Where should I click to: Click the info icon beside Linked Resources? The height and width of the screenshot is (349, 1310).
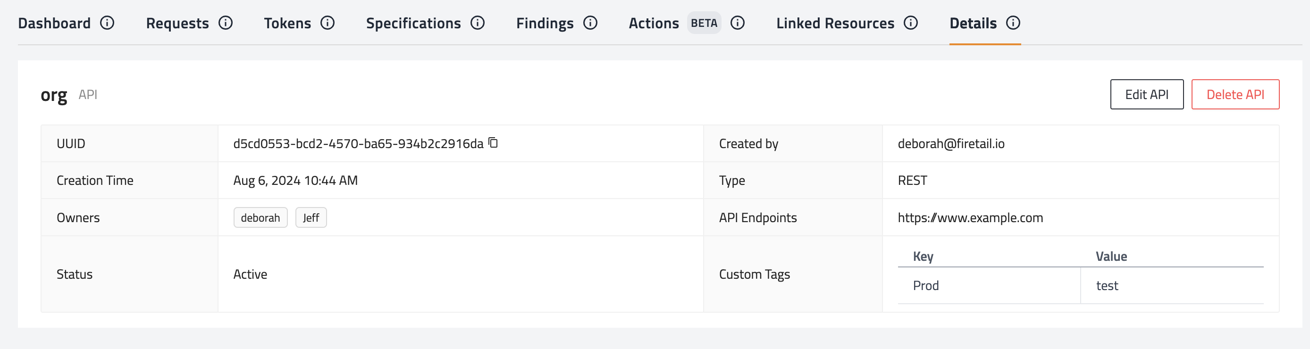point(910,23)
